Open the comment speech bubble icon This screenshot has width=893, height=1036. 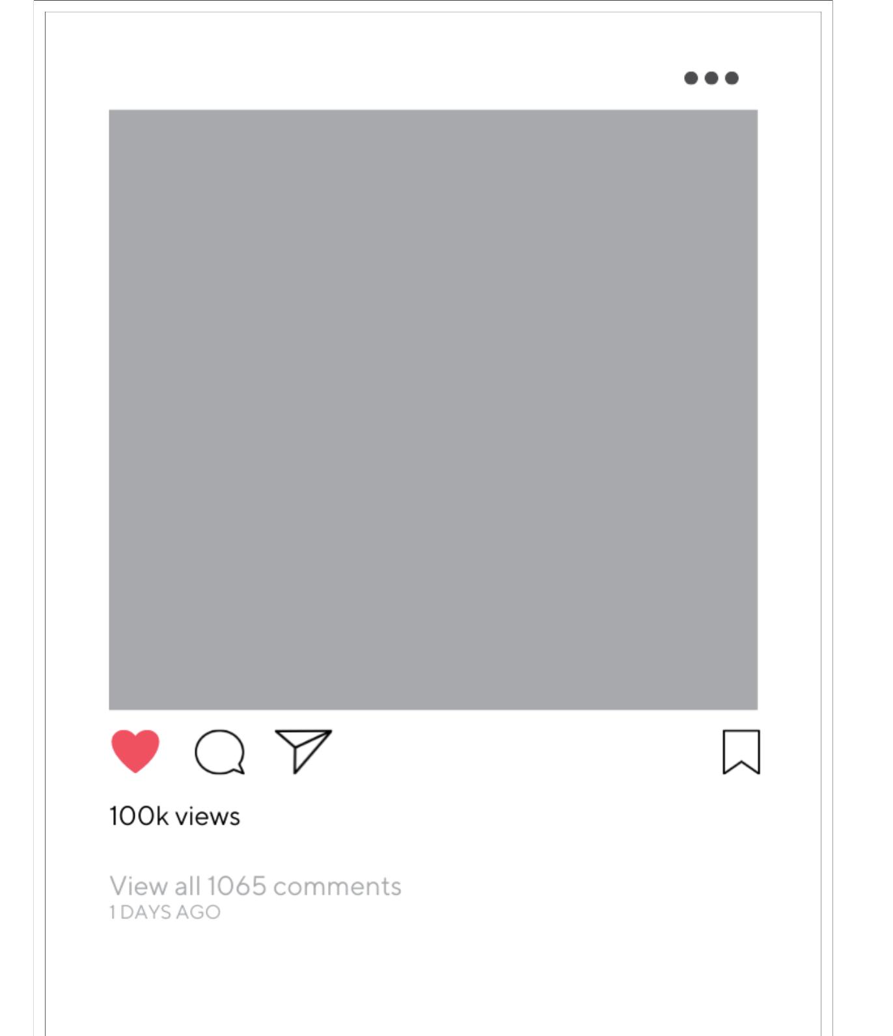[x=220, y=752]
